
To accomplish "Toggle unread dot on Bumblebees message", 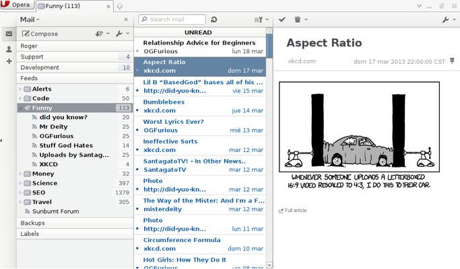I will (x=137, y=110).
